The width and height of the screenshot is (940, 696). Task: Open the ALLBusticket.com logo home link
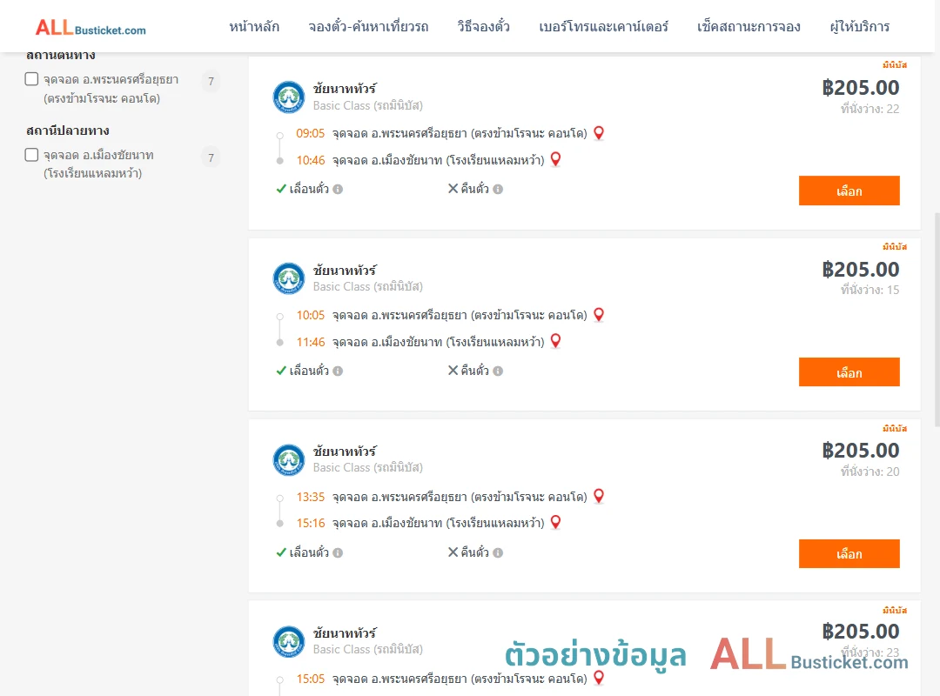pos(91,28)
